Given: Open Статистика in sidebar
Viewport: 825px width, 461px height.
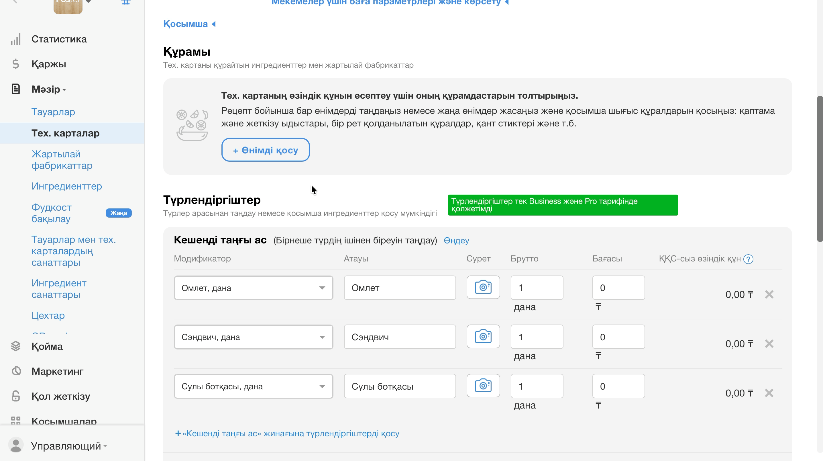Looking at the screenshot, I should click(x=59, y=39).
